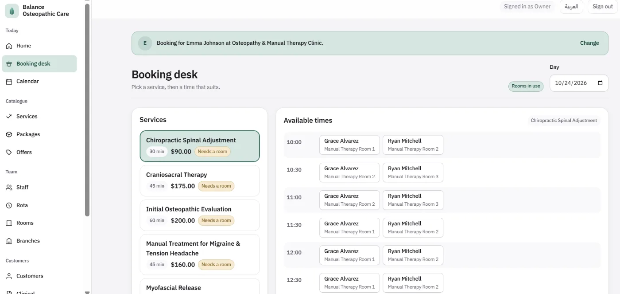The height and width of the screenshot is (294, 620).
Task: Click the Rooms door icon
Action: [9, 223]
